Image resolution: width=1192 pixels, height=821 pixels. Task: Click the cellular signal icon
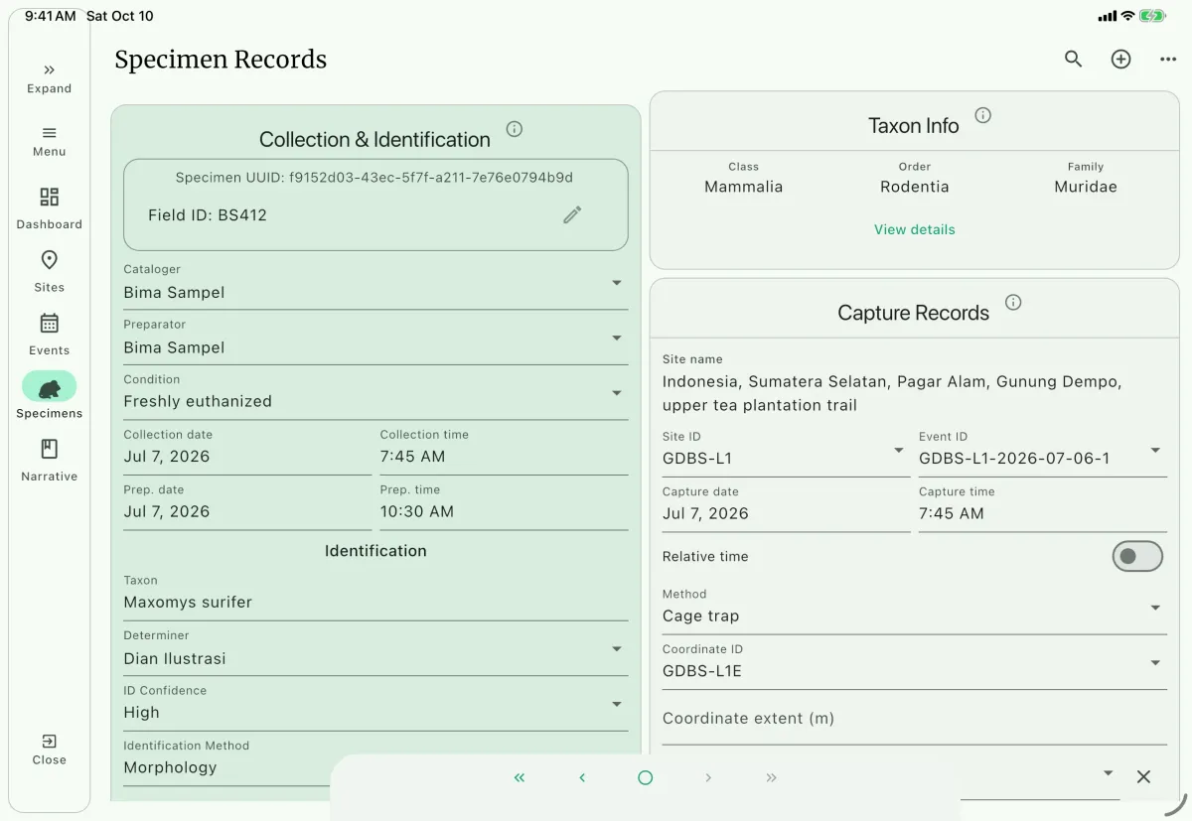pyautogui.click(x=1108, y=16)
